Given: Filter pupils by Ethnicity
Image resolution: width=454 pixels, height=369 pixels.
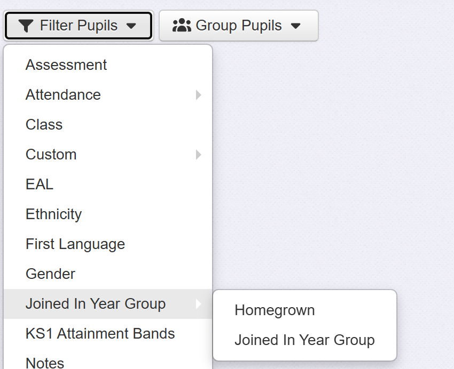Looking at the screenshot, I should (54, 214).
